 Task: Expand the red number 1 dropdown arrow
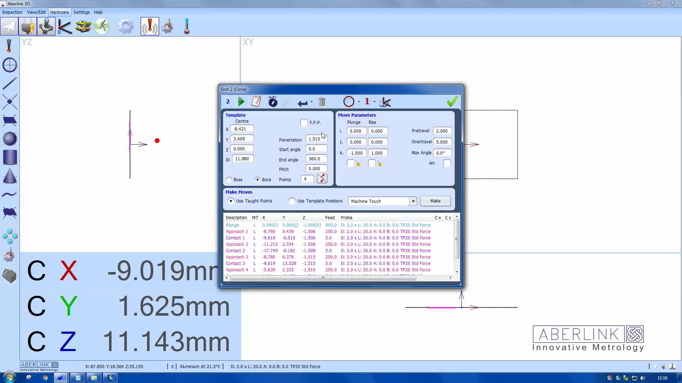374,102
